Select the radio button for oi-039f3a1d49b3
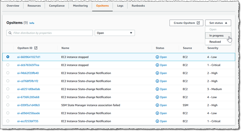The width and height of the screenshot is (243, 133). click(8, 105)
